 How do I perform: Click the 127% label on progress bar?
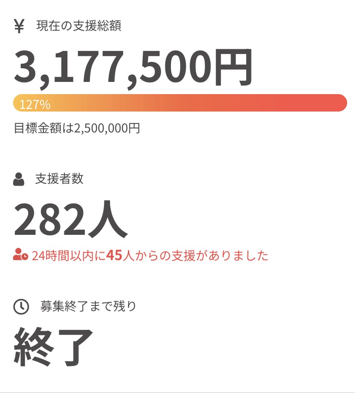pyautogui.click(x=35, y=105)
